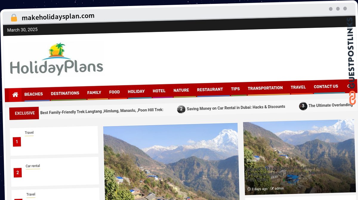Go to the Restaurant category
The width and height of the screenshot is (358, 200).
click(210, 89)
